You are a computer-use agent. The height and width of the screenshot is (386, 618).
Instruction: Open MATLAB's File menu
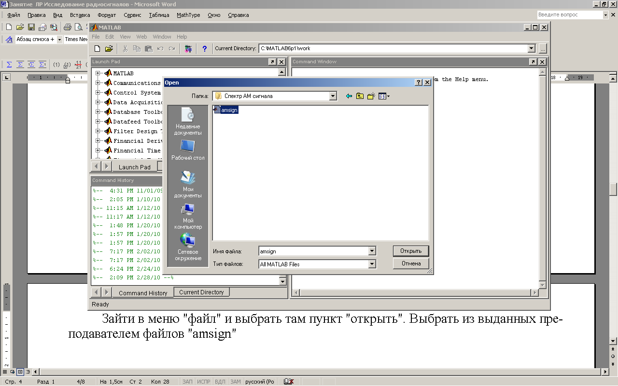pos(96,37)
